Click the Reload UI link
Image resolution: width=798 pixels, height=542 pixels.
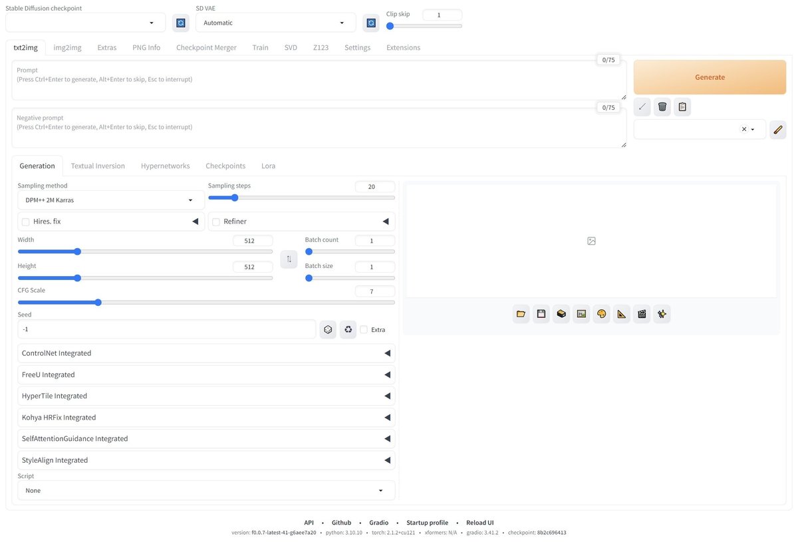point(480,523)
